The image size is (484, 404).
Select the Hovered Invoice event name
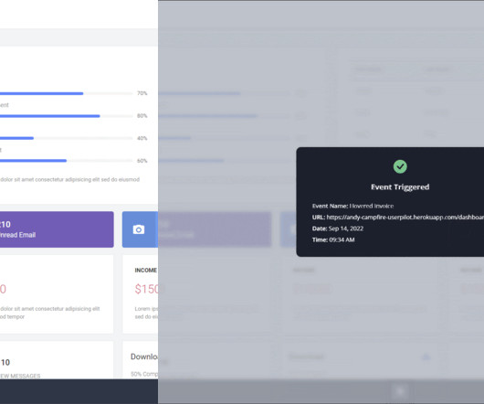pos(372,206)
